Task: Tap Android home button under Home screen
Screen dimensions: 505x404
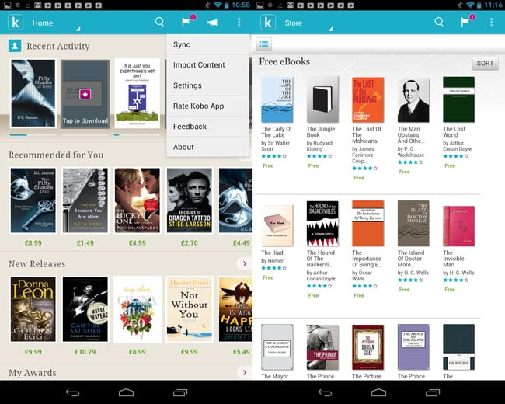Action: pos(126,392)
